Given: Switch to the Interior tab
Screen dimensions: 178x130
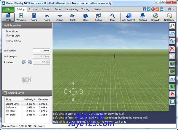Looking at the screenshot, I should click(45, 9).
